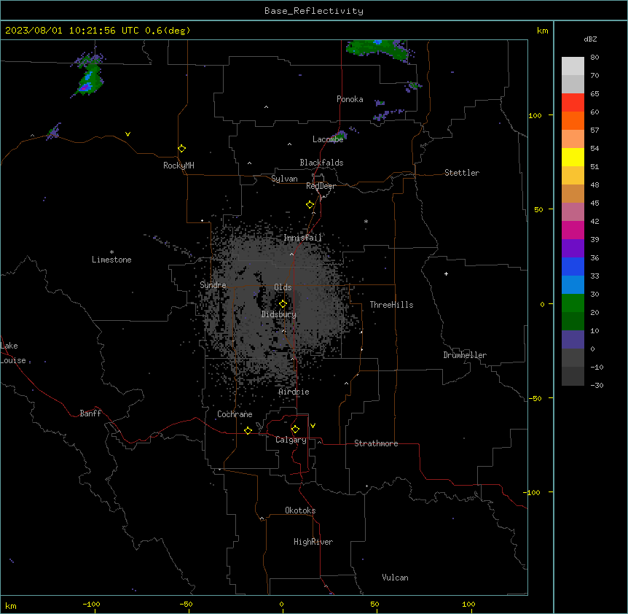Click the Limestone label
The height and width of the screenshot is (614, 628).
pos(111,260)
